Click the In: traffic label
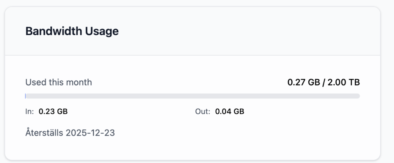The height and width of the screenshot is (163, 394). point(29,112)
